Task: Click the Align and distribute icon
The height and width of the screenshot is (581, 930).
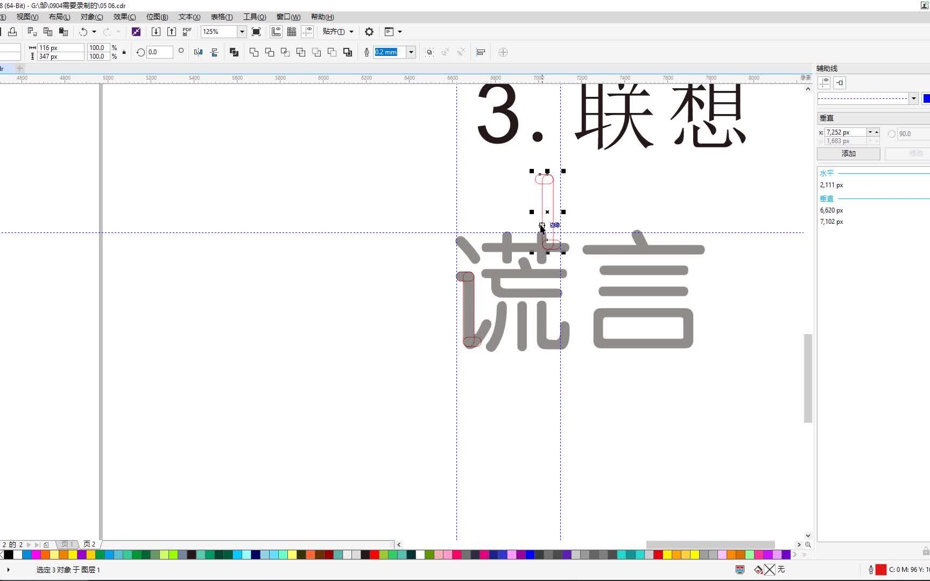Action: click(x=481, y=52)
